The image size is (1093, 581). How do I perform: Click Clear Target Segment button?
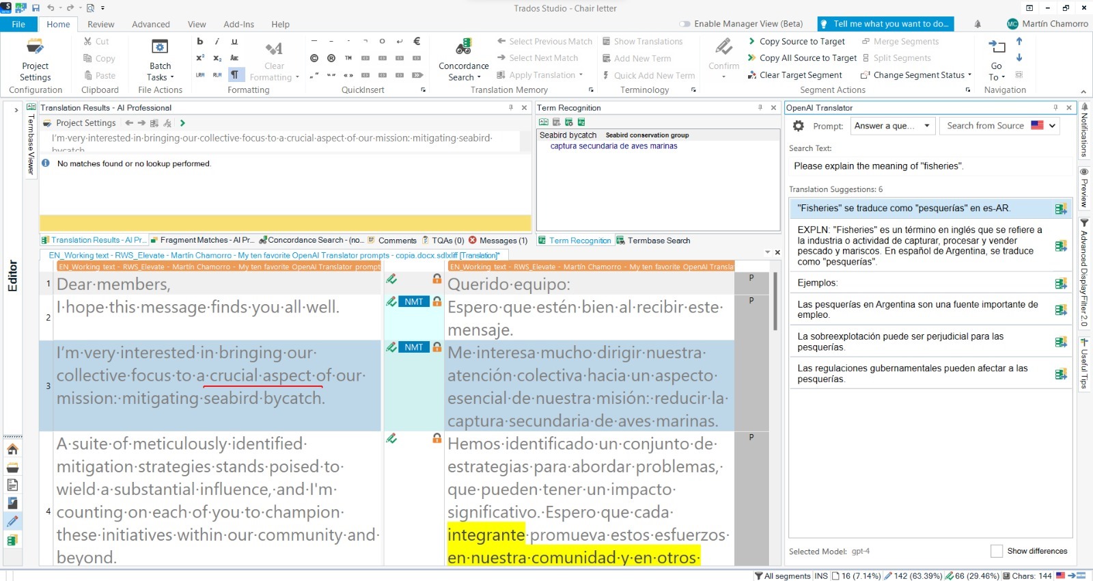click(x=800, y=75)
